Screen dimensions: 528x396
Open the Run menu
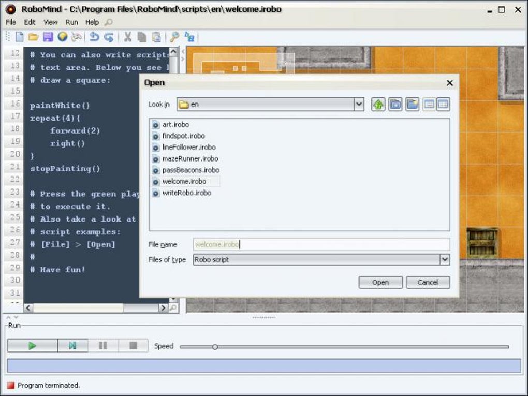click(72, 22)
